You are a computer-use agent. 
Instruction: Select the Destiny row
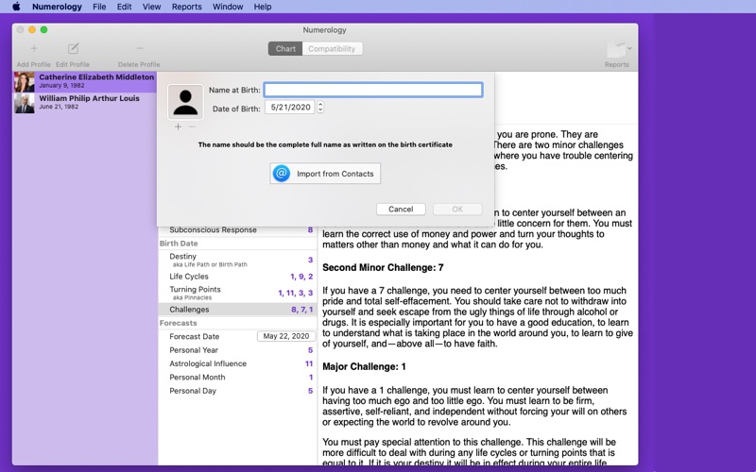pyautogui.click(x=237, y=260)
